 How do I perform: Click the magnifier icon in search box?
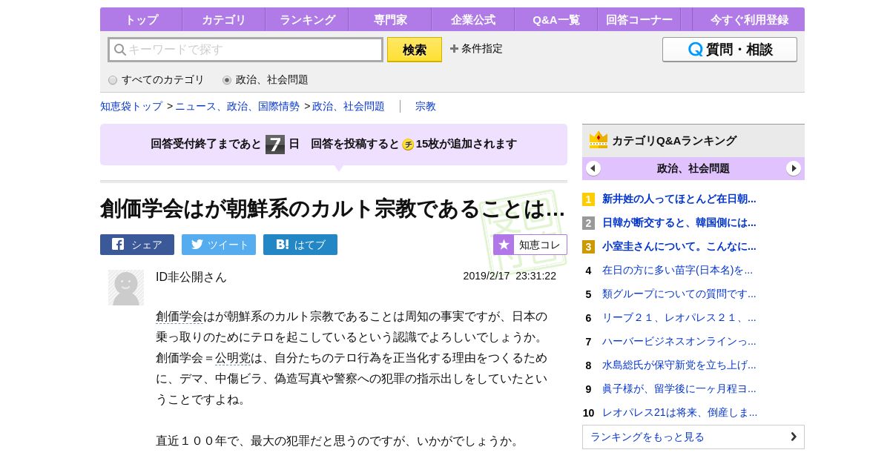pyautogui.click(x=119, y=50)
